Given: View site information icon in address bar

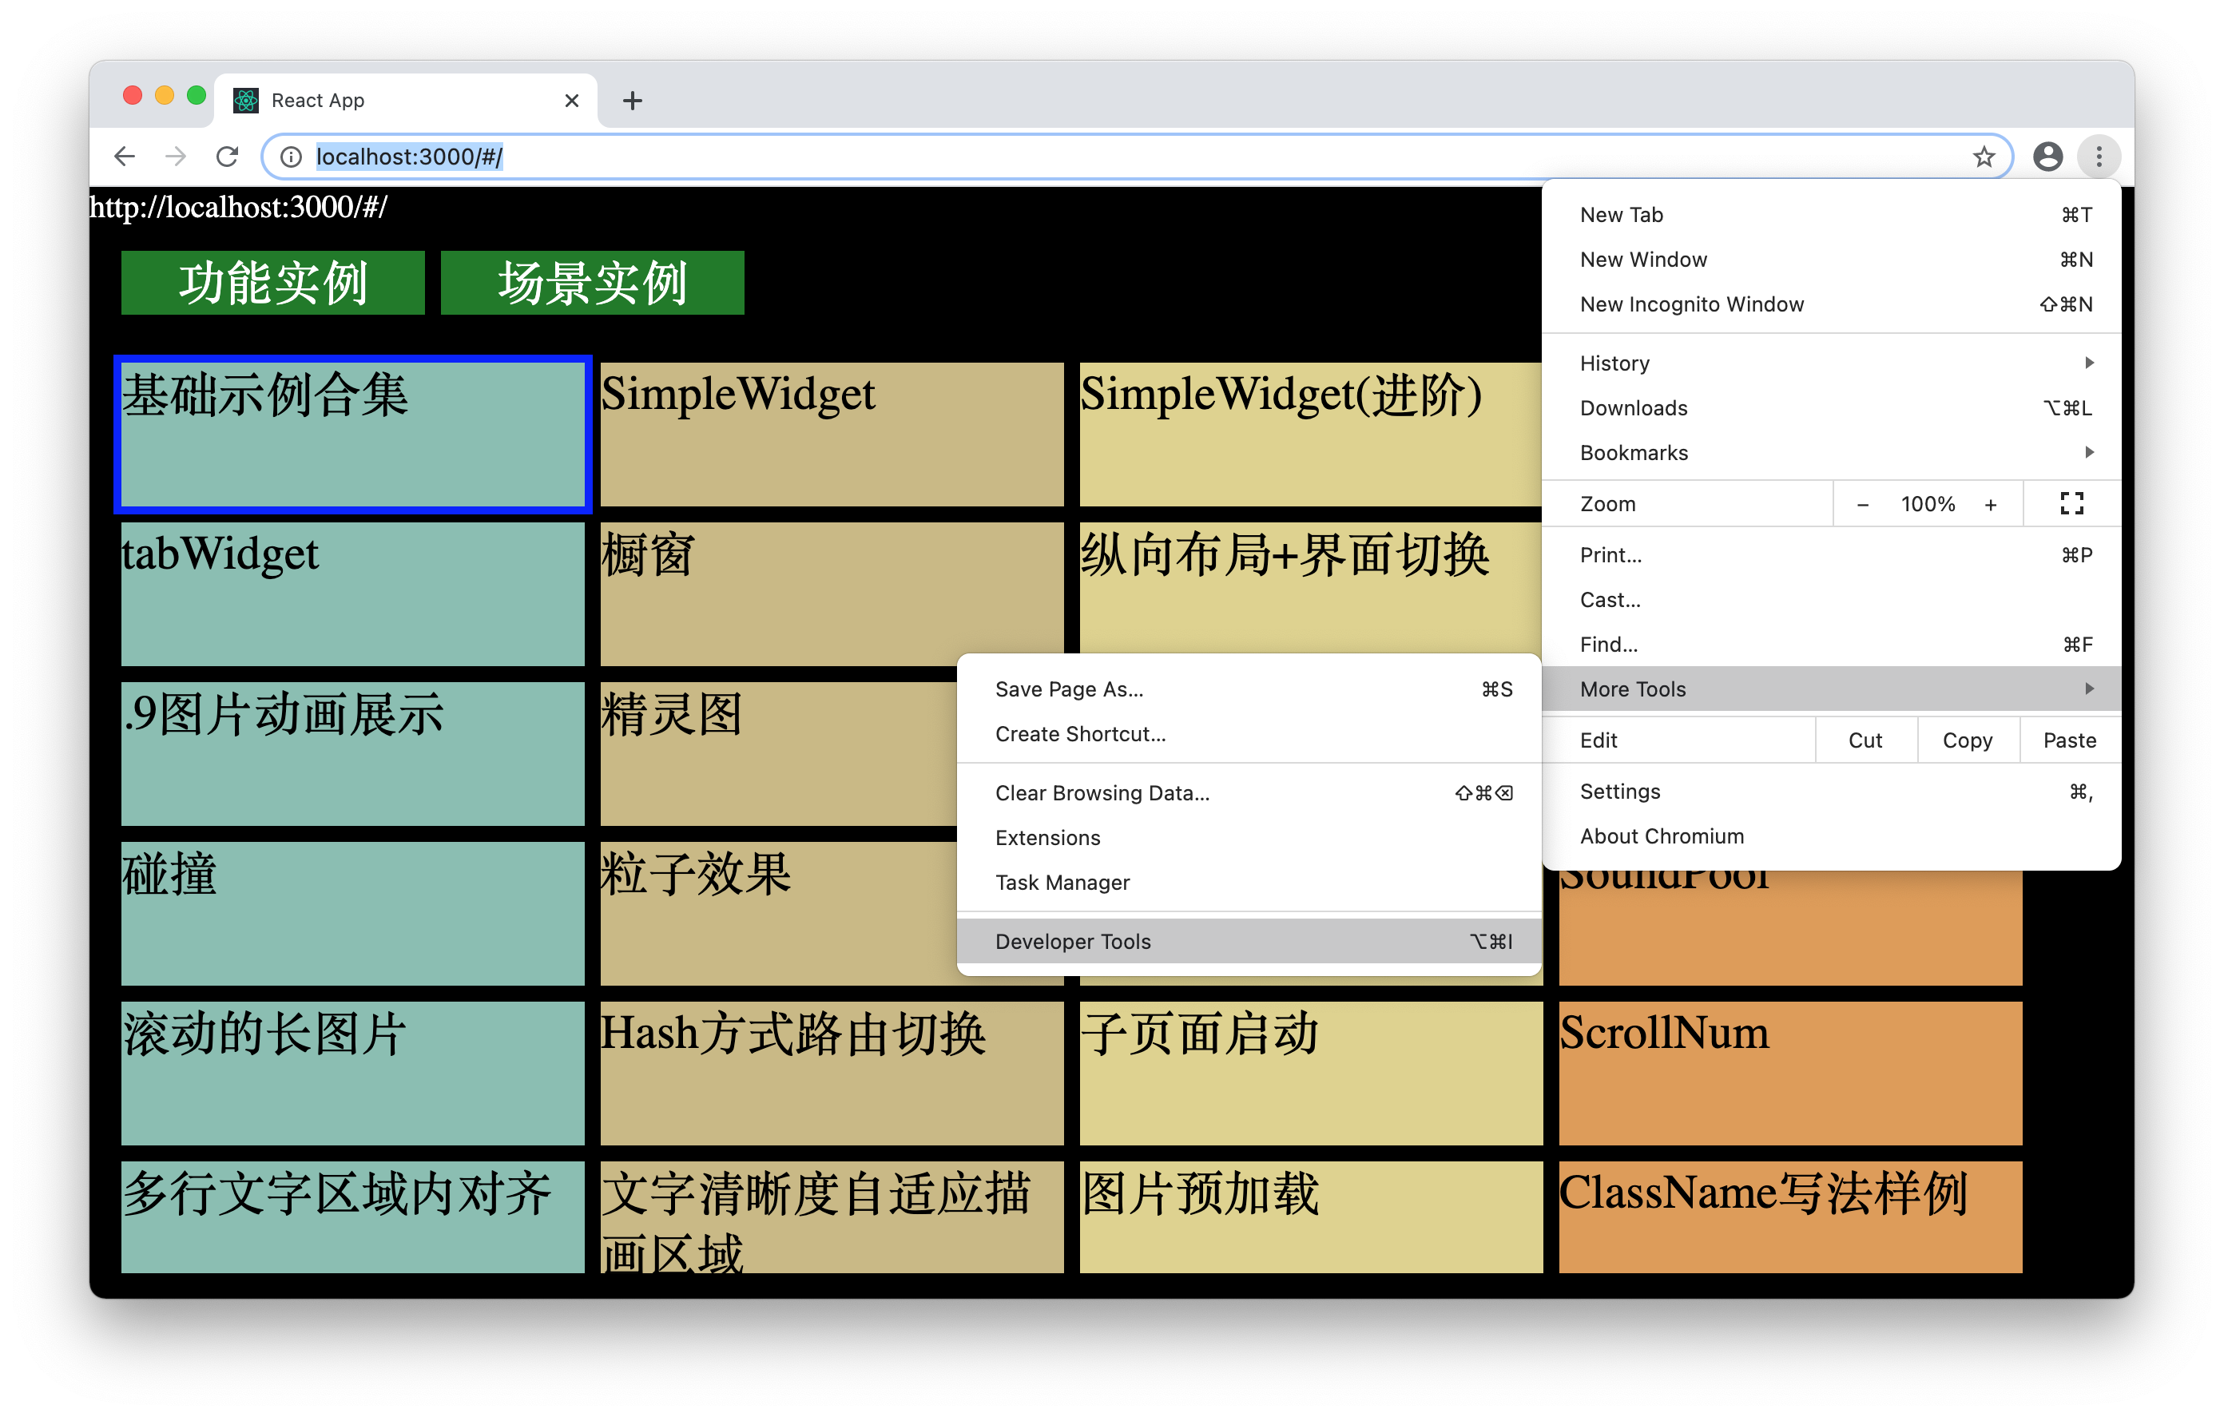Looking at the screenshot, I should [291, 157].
